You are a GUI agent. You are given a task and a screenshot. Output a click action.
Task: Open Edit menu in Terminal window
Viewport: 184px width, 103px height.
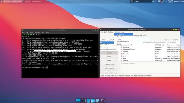(27, 33)
